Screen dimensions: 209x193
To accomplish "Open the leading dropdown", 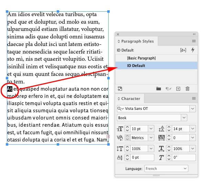I will (x=192, y=129).
